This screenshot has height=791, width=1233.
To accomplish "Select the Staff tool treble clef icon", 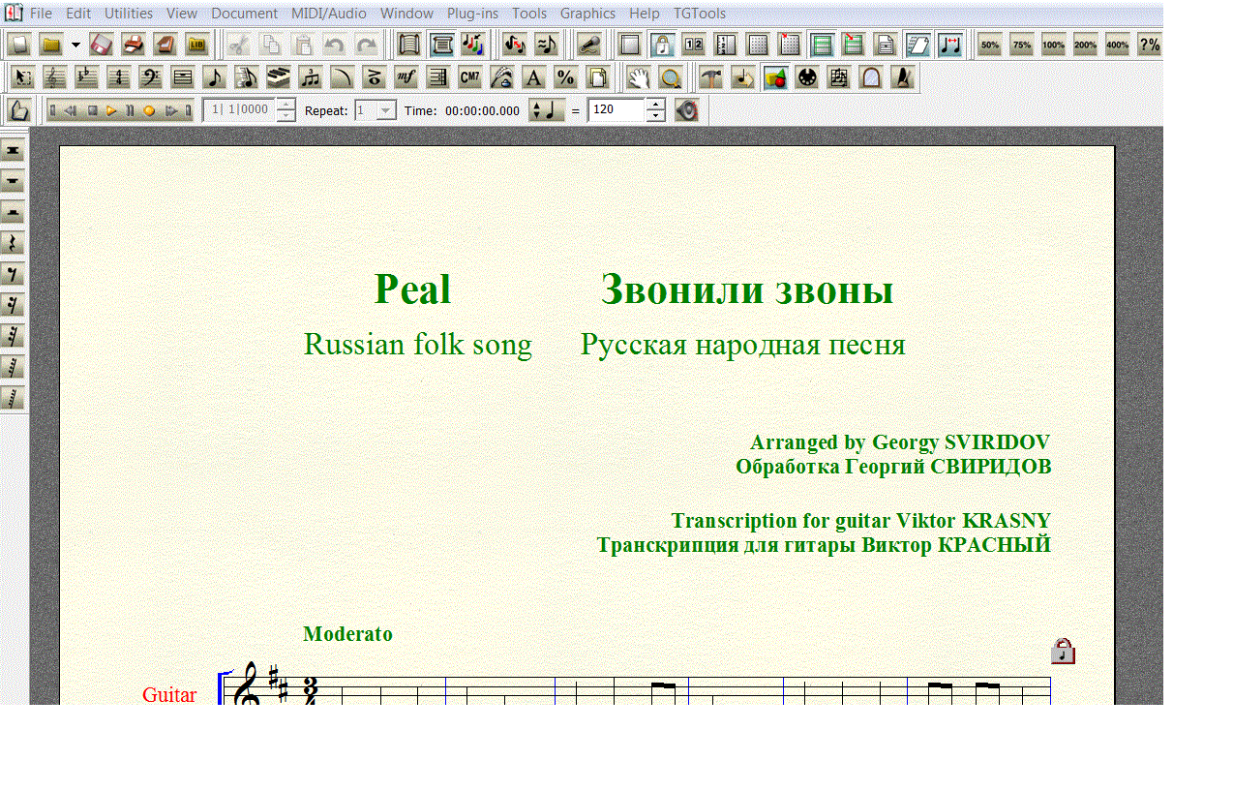I will [55, 77].
